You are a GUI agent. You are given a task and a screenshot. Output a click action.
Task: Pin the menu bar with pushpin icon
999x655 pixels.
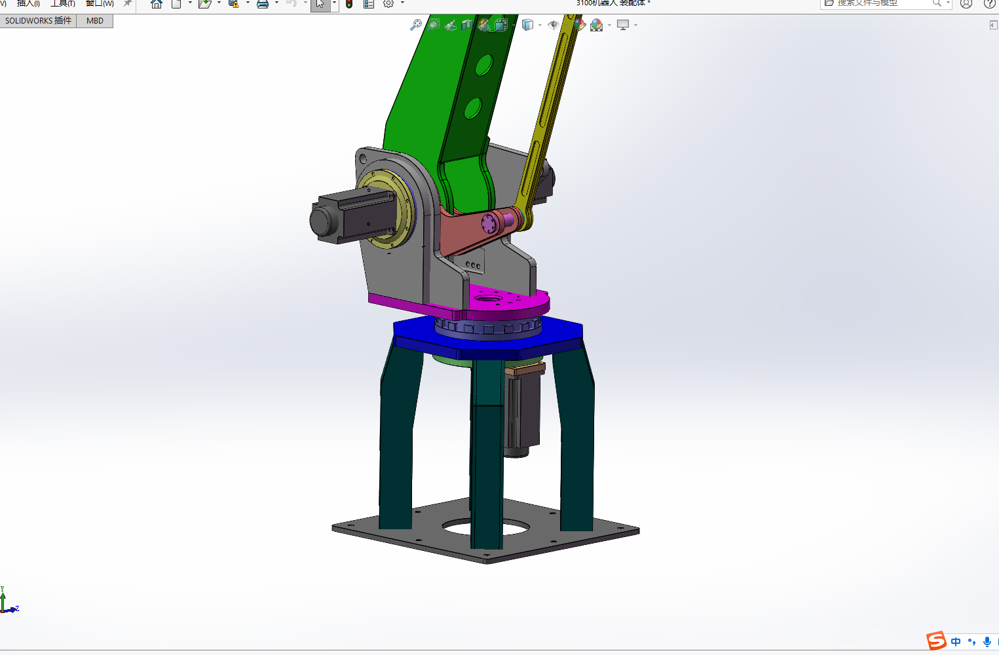128,3
